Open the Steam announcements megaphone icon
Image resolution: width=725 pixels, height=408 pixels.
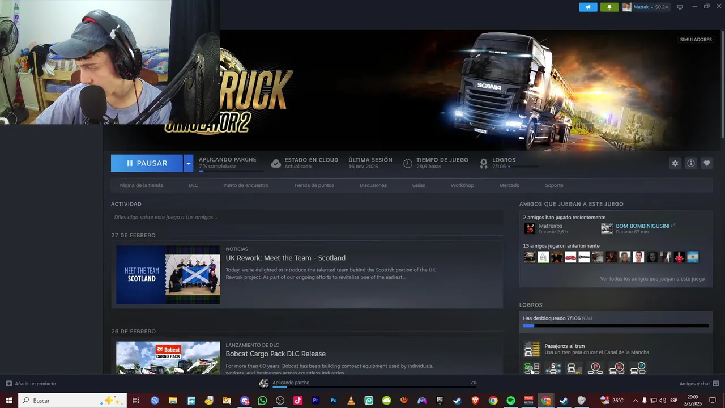pos(588,7)
